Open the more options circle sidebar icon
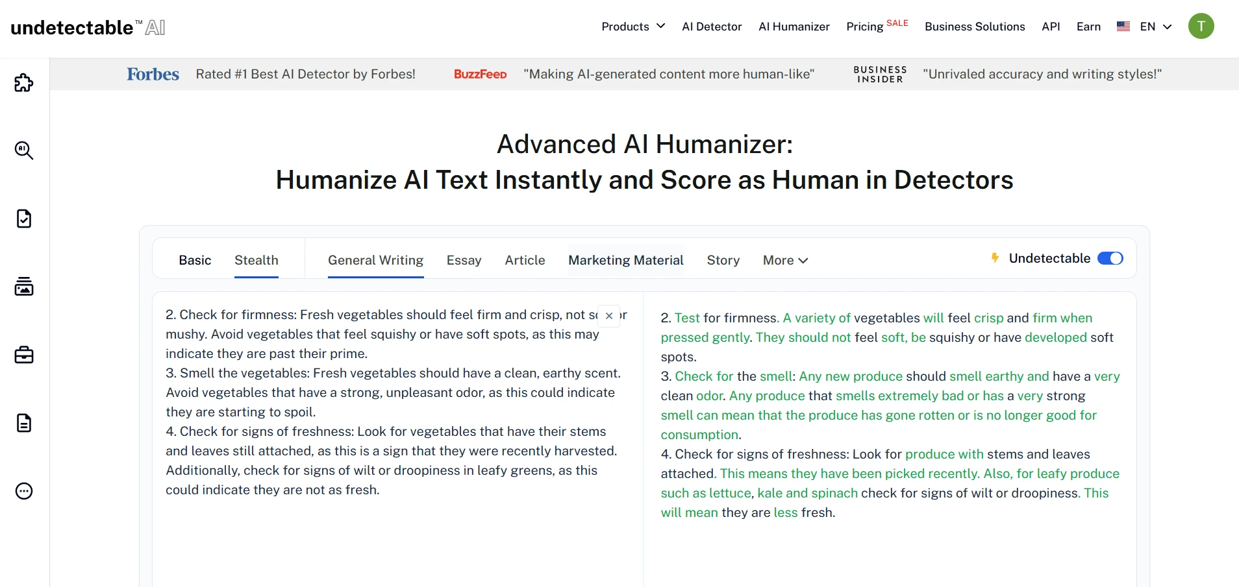Viewport: 1239px width, 587px height. pyautogui.click(x=24, y=491)
